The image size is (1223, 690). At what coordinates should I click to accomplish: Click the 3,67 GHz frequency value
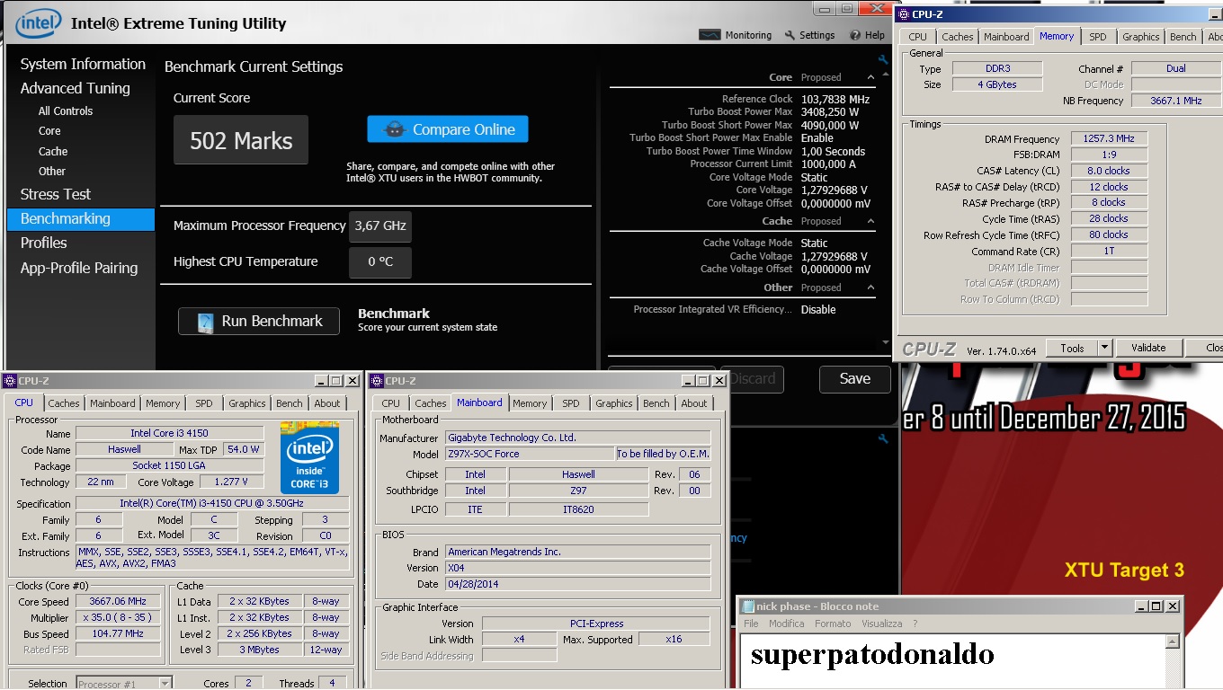(x=379, y=226)
